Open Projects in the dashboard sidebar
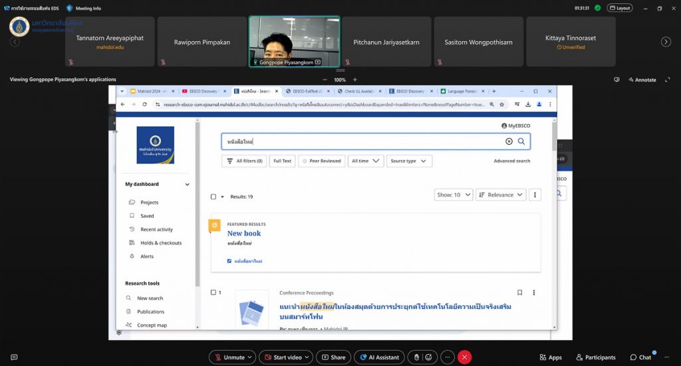The width and height of the screenshot is (681, 366). click(x=149, y=203)
